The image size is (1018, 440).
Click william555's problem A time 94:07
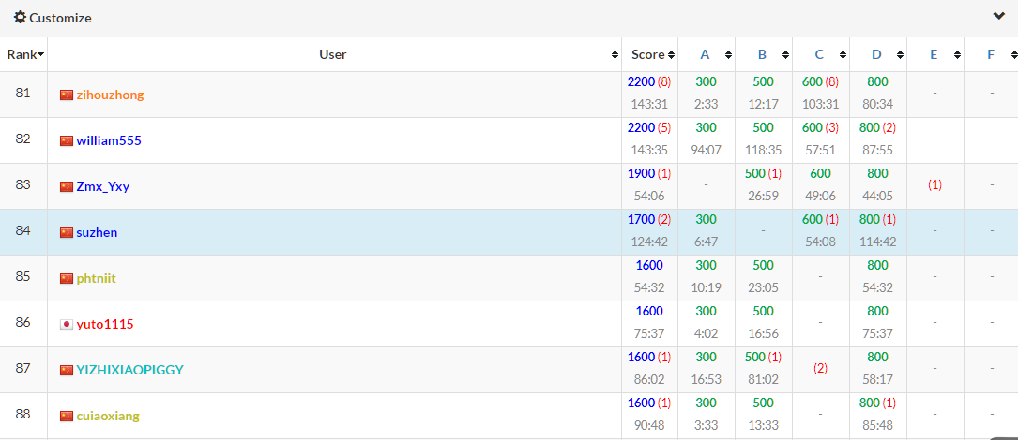point(706,151)
